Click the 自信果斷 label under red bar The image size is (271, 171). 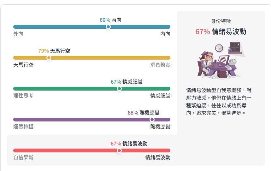tap(23, 157)
